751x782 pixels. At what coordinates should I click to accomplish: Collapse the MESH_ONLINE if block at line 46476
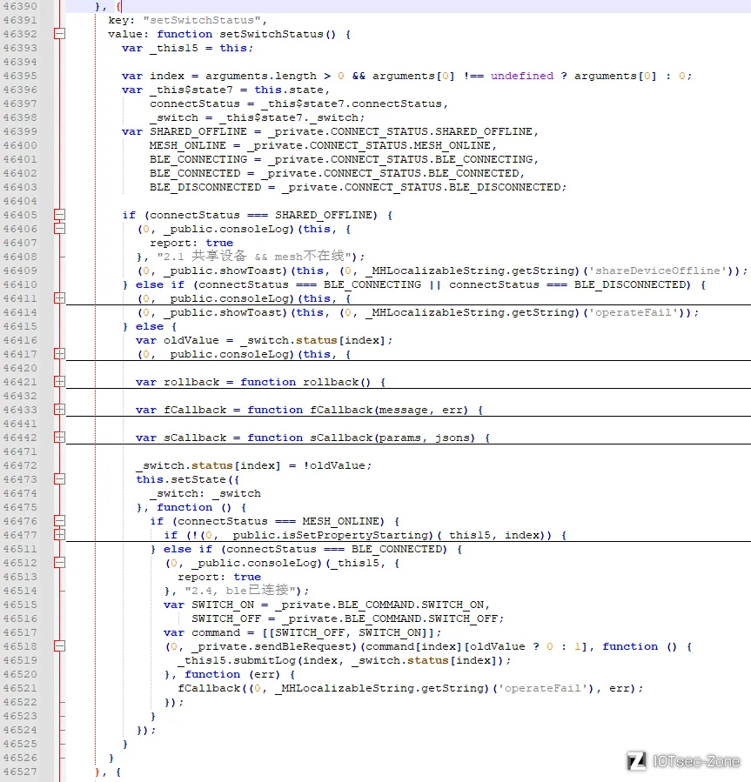tap(59, 521)
